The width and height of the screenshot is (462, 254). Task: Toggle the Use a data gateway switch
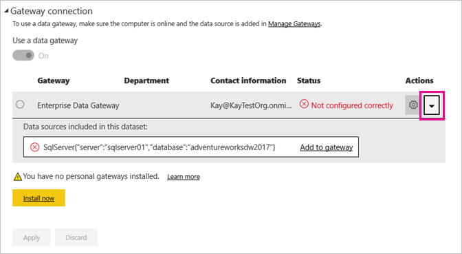pyautogui.click(x=23, y=56)
